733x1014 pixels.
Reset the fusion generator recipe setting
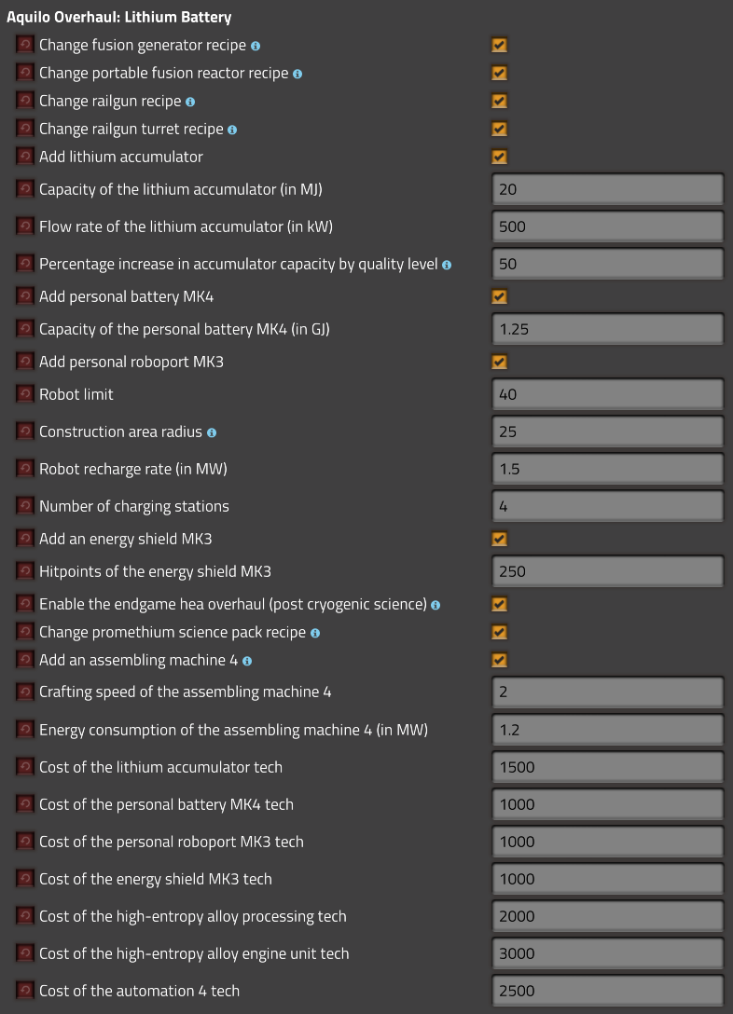coord(25,45)
